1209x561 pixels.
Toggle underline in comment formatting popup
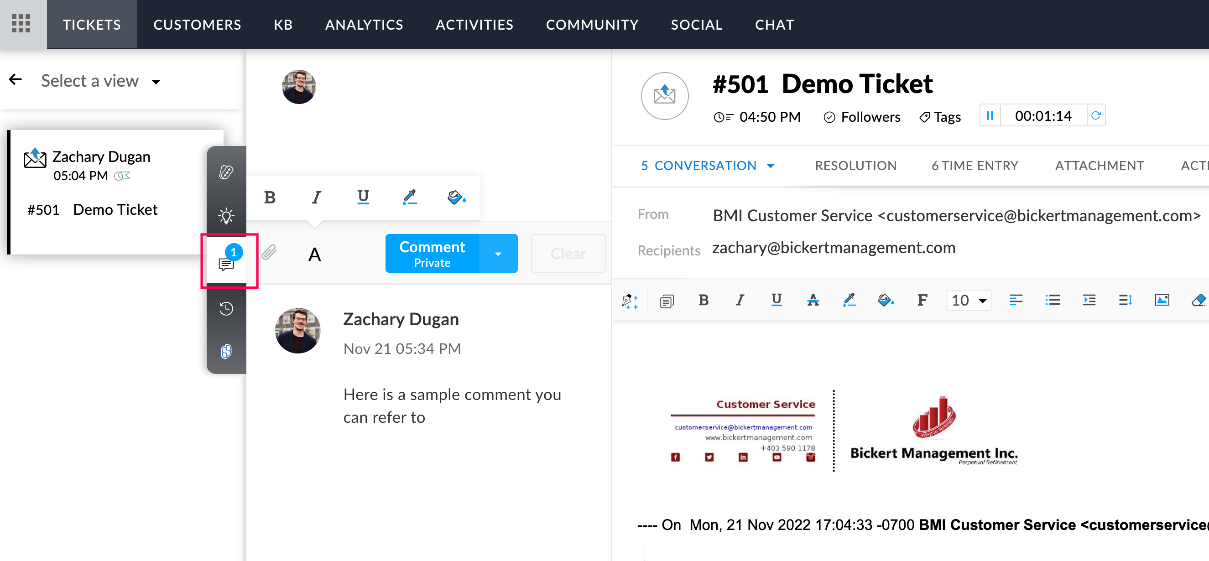coord(363,197)
